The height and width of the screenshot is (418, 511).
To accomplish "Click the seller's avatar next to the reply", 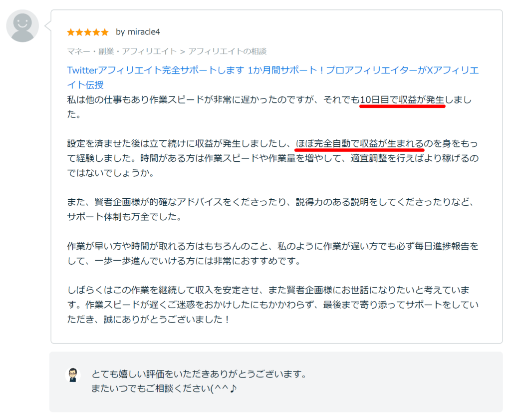I will coord(74,374).
